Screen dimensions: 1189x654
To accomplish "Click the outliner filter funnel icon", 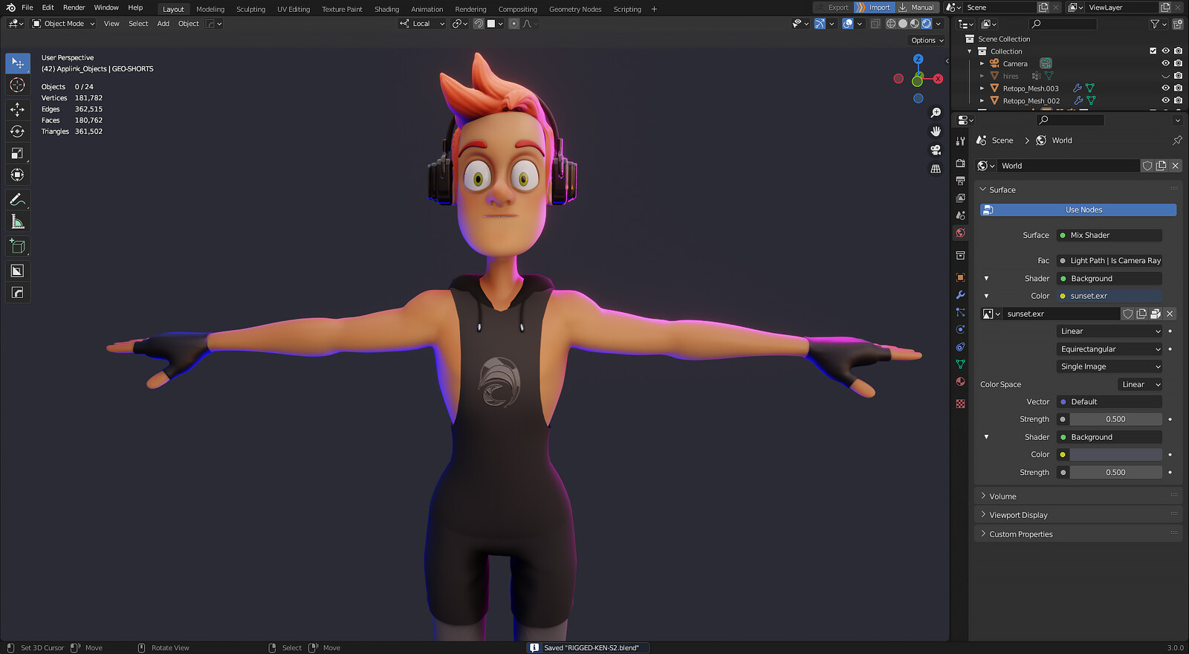I will pyautogui.click(x=1156, y=24).
